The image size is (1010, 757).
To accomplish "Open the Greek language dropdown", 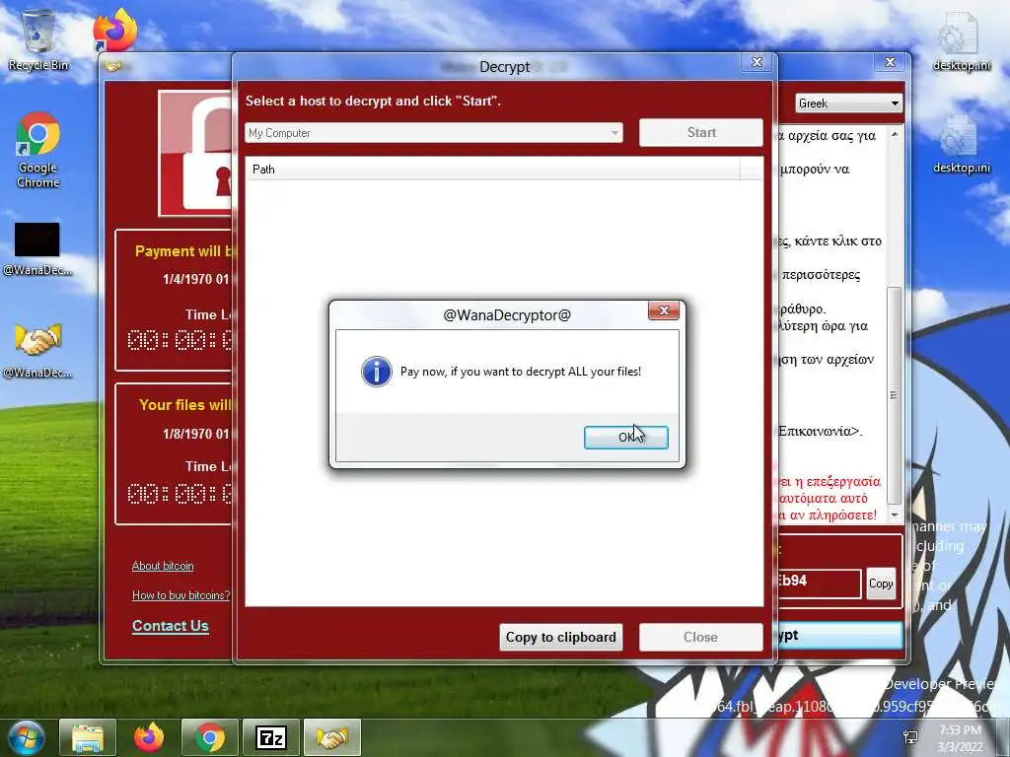I will [x=848, y=103].
